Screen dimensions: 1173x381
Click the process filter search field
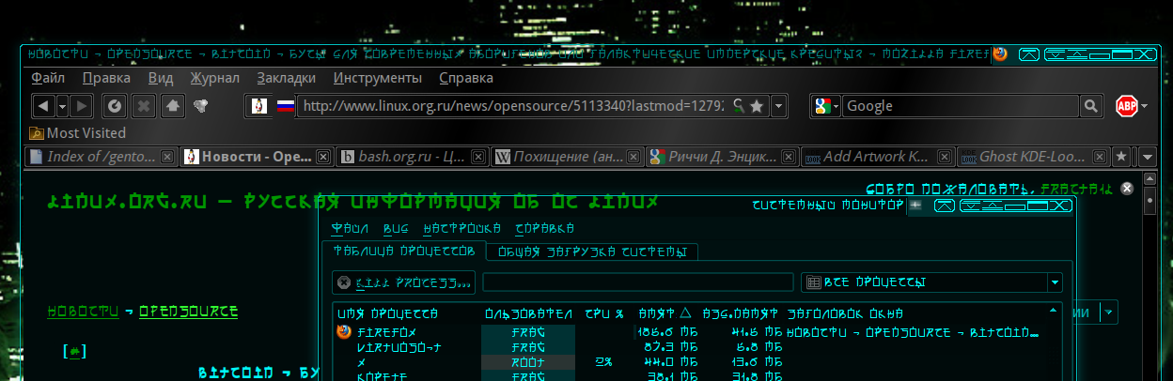tap(638, 282)
